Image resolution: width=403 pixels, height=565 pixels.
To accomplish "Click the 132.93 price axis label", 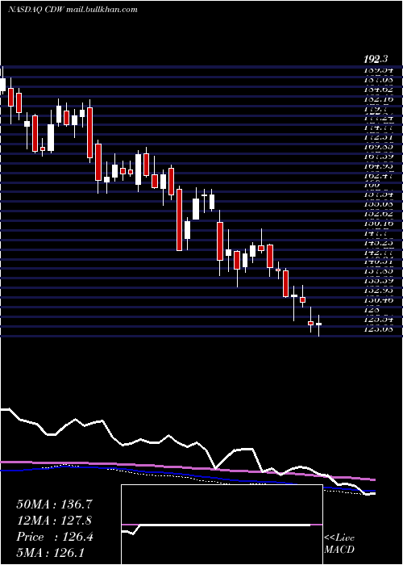I will pyautogui.click(x=378, y=291).
